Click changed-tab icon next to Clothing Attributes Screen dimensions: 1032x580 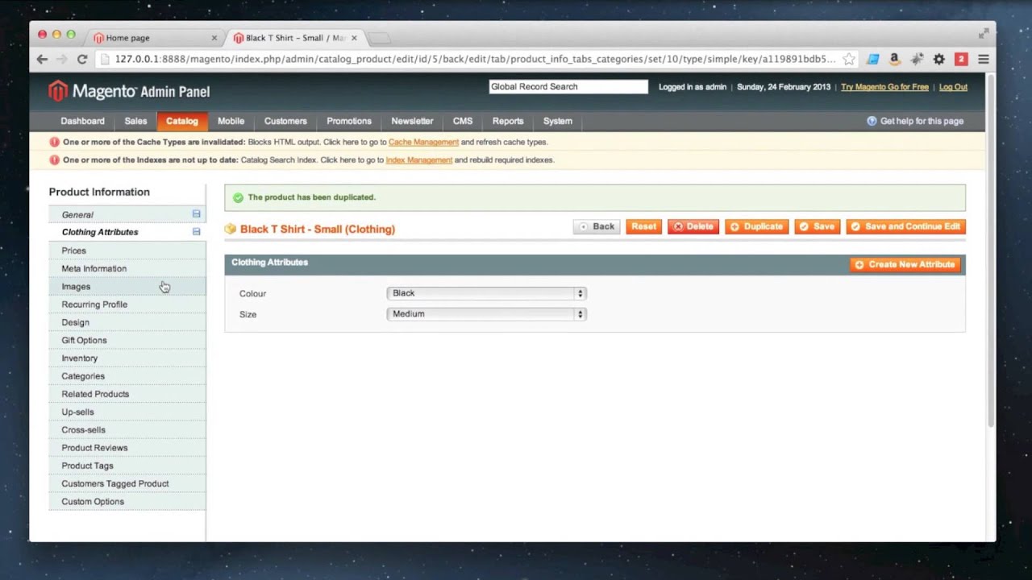[x=196, y=232]
